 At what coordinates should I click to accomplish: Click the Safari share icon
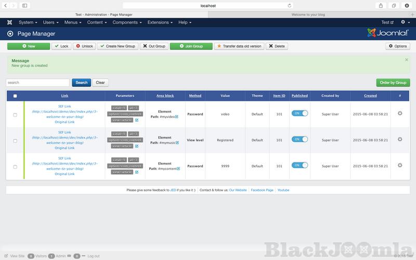point(381,5)
